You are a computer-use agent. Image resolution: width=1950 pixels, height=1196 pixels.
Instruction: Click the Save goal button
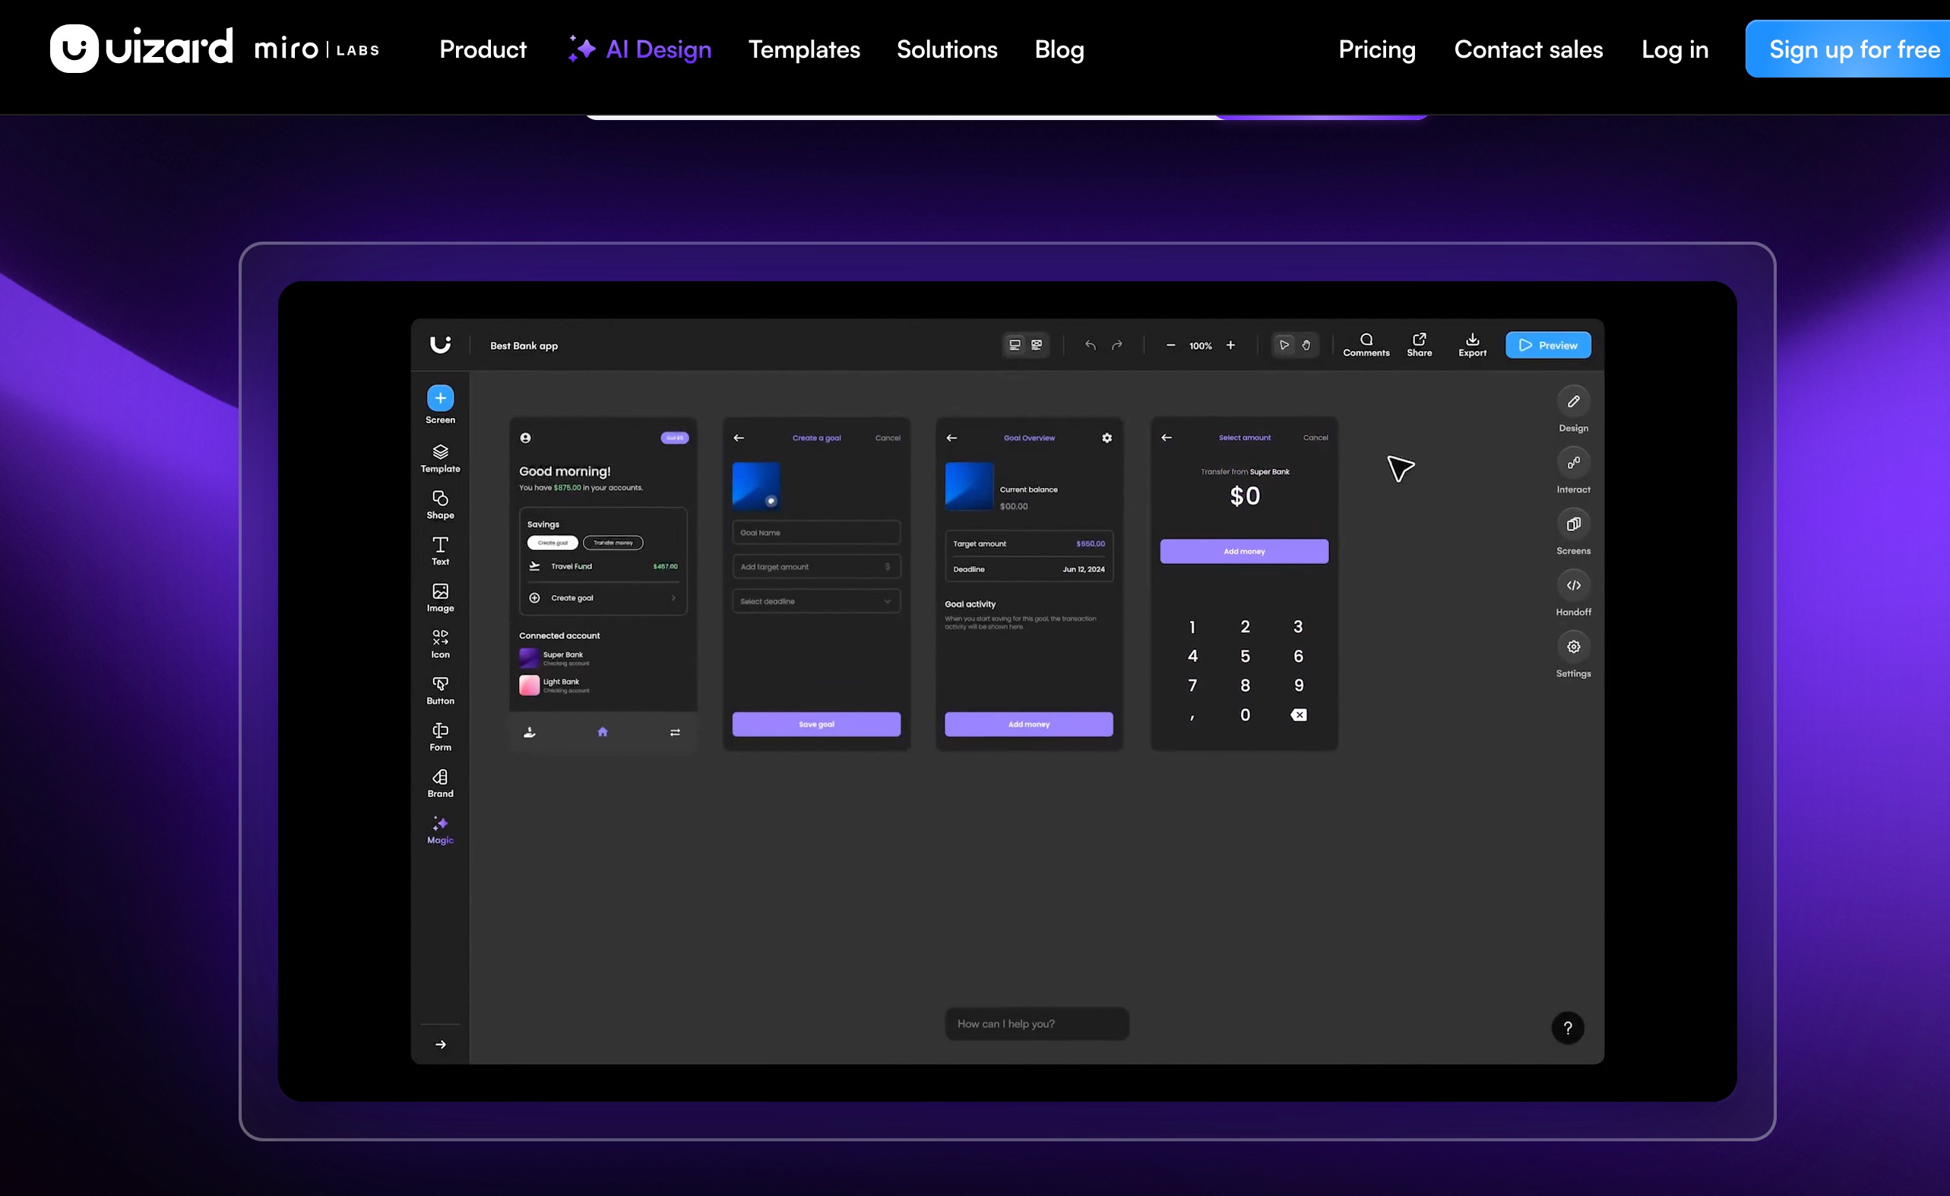[816, 724]
